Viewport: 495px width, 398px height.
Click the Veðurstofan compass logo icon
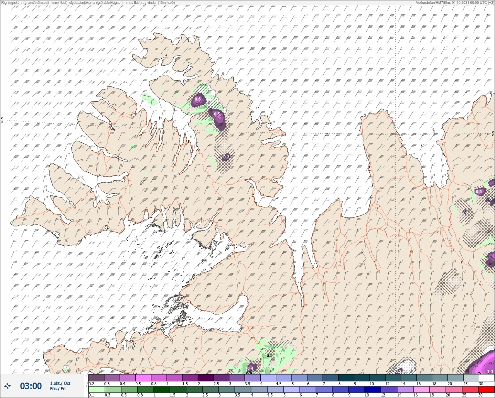pyautogui.click(x=7, y=386)
